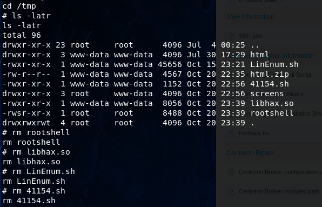Select html directory name in the ls listing
322x207 pixels.
pos(259,55)
